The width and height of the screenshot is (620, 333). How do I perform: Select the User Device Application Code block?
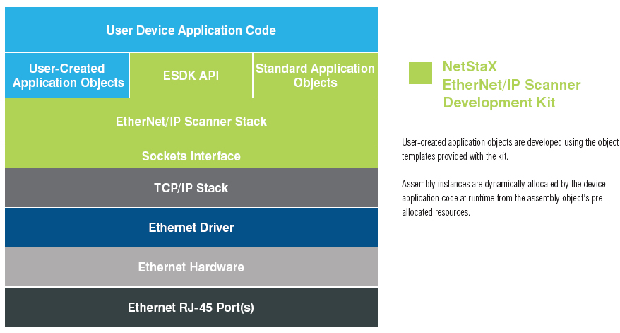coord(191,30)
